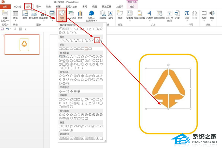
Task: Insert a chart with 图表 icon
Action: pyautogui.click(x=80, y=15)
